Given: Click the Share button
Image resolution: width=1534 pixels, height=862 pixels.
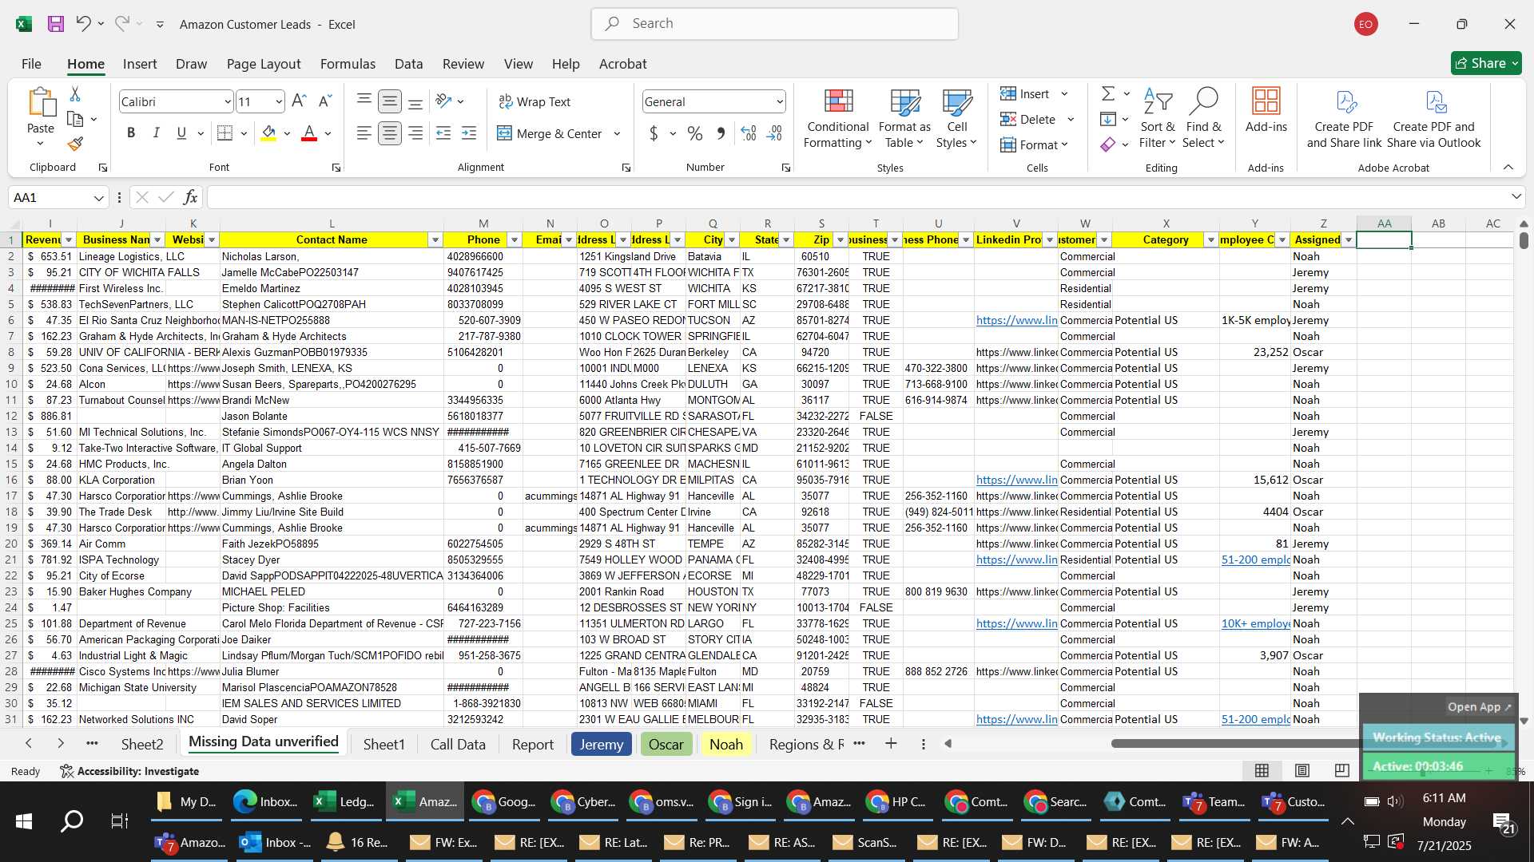Looking at the screenshot, I should tap(1486, 63).
